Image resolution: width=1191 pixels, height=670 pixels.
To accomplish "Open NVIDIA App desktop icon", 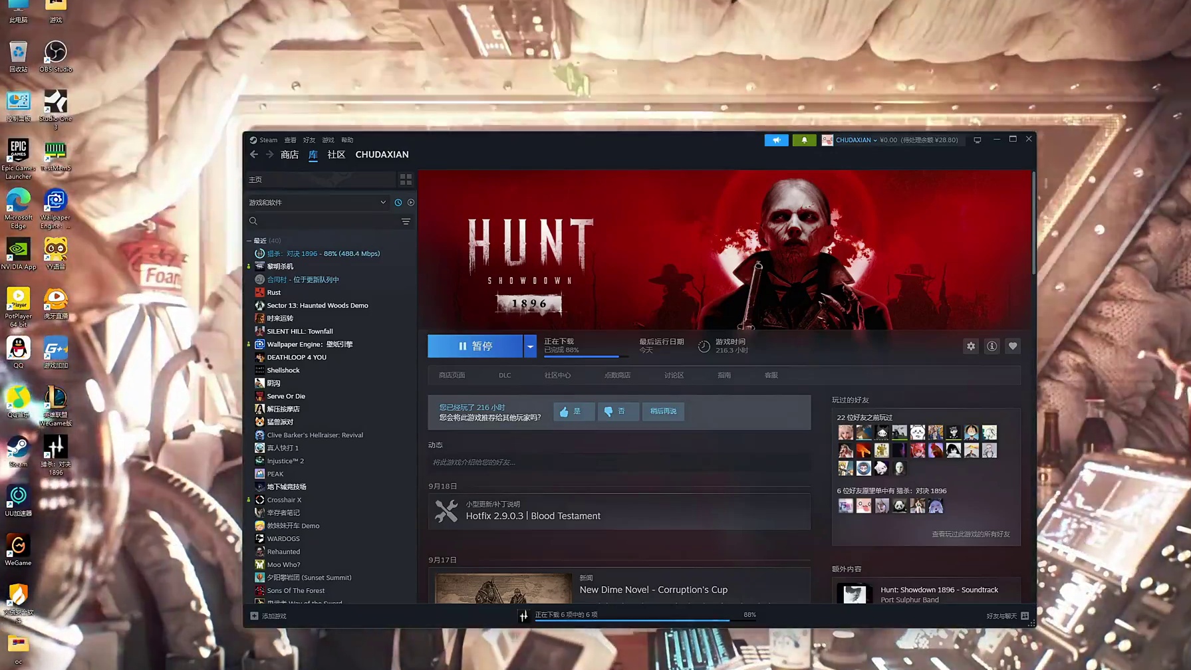I will (x=18, y=255).
